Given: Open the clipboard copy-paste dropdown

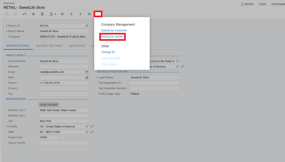Looking at the screenshot, I should click(x=53, y=14).
